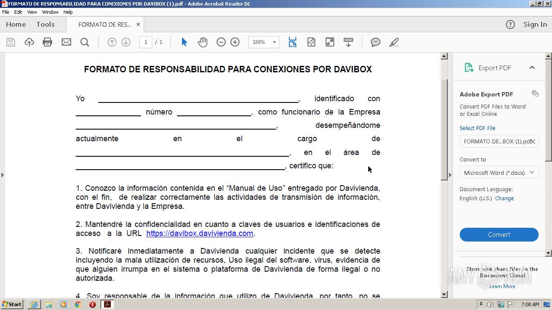Add a comment sticky note icon
The height and width of the screenshot is (310, 552).
click(x=376, y=42)
